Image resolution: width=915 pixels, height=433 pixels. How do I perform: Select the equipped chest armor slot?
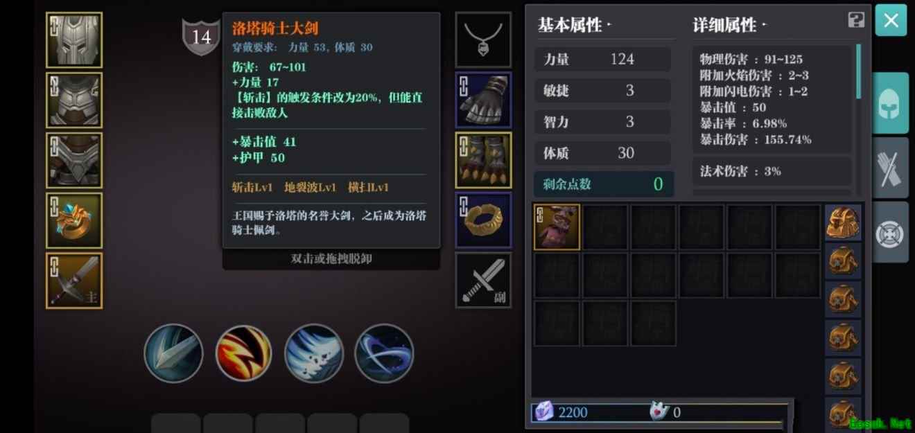click(x=74, y=100)
